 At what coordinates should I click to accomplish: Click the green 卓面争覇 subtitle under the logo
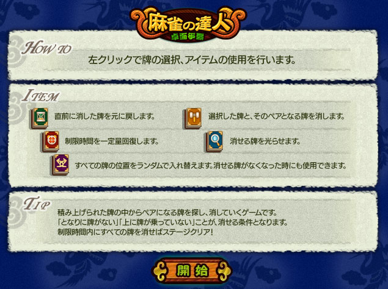tap(188, 37)
